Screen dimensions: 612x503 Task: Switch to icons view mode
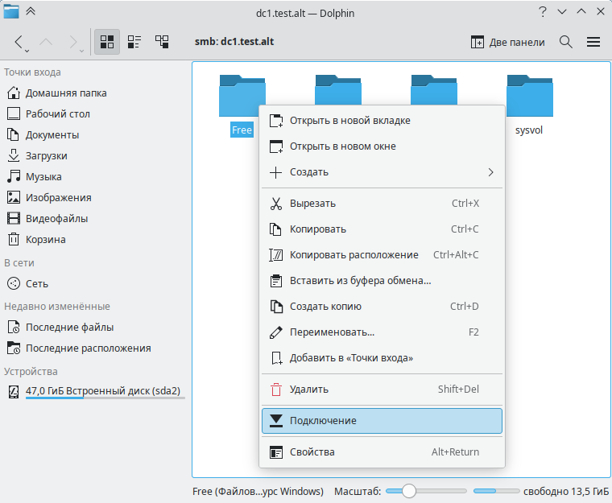pos(107,42)
